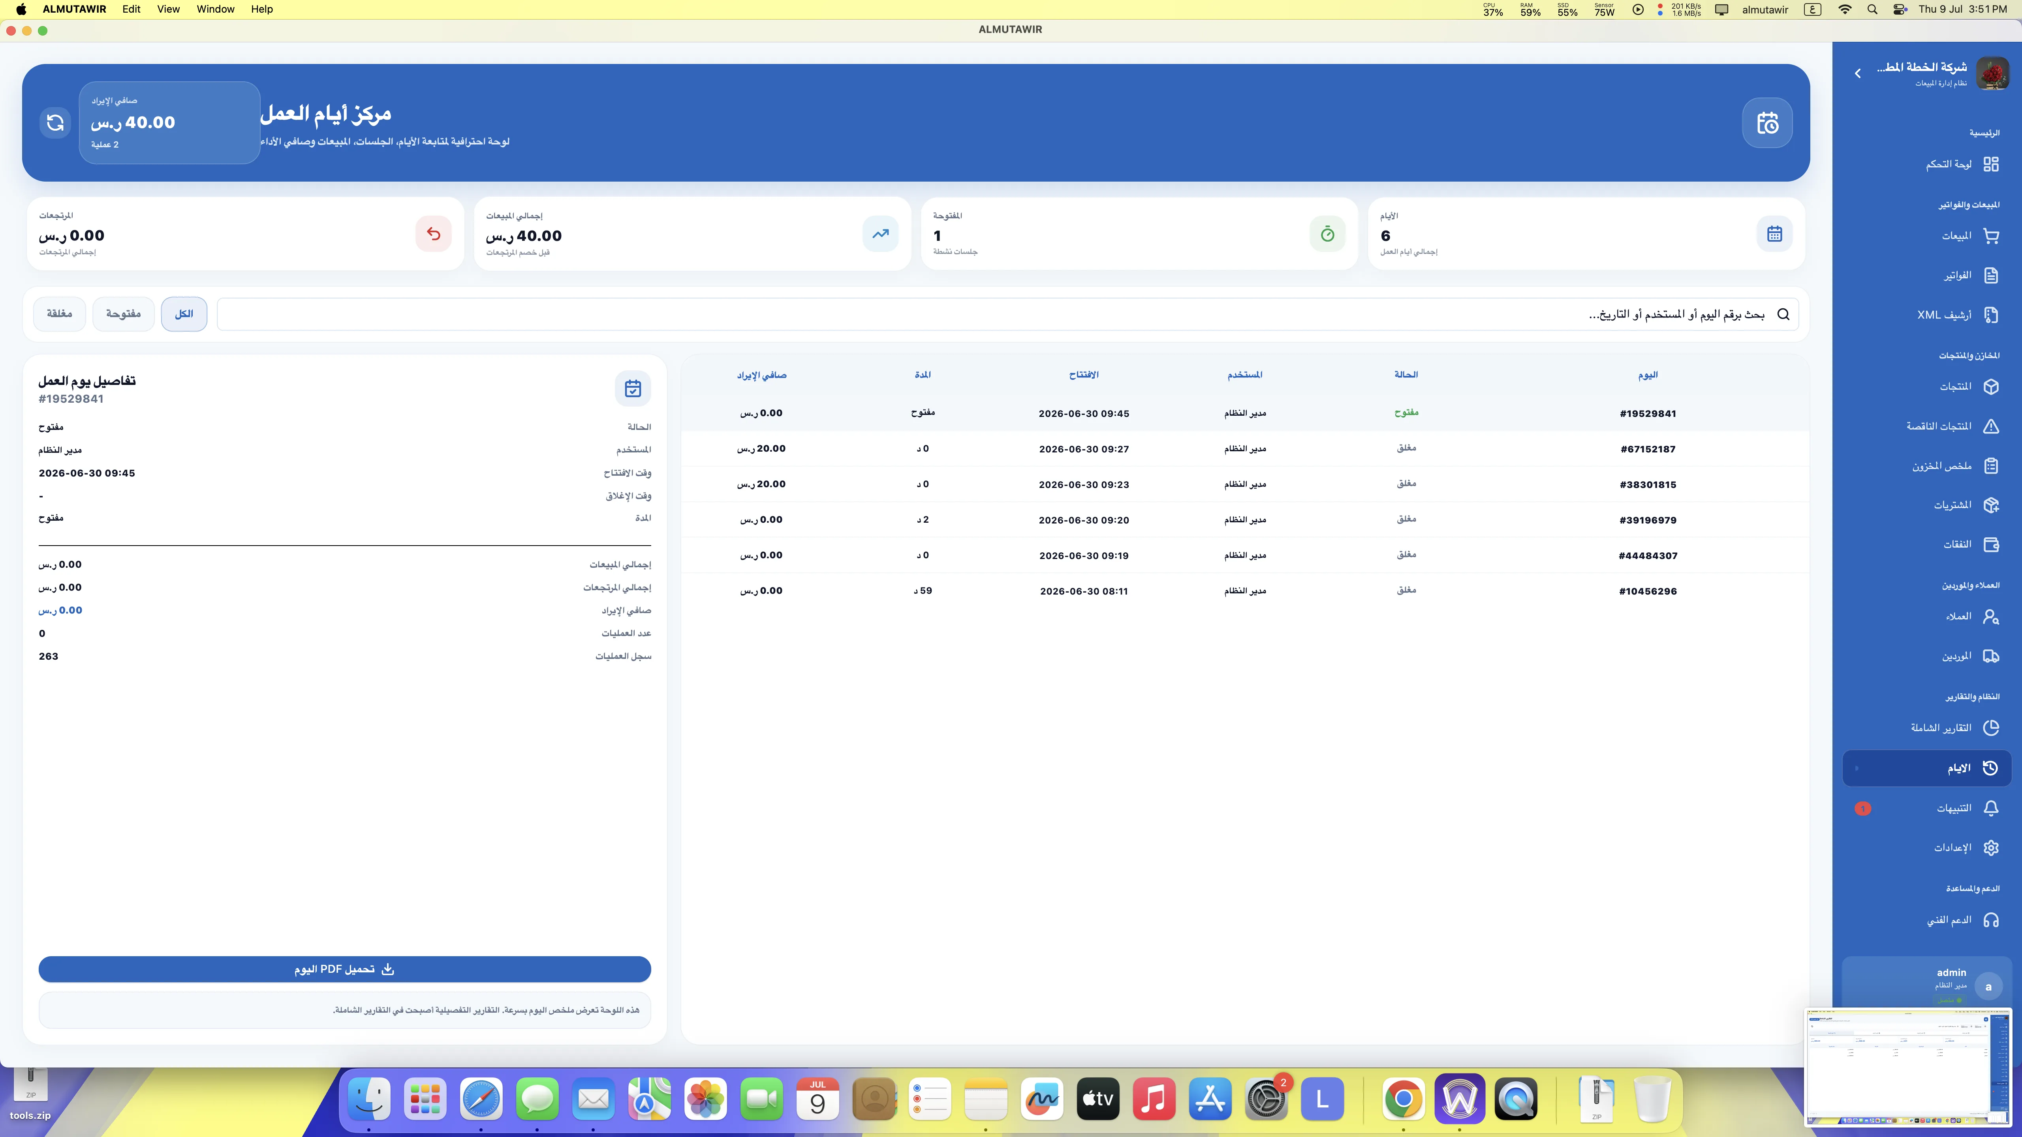Select the مغلقة filter chip
Screen dimensions: 2022x1137
[x=59, y=314]
